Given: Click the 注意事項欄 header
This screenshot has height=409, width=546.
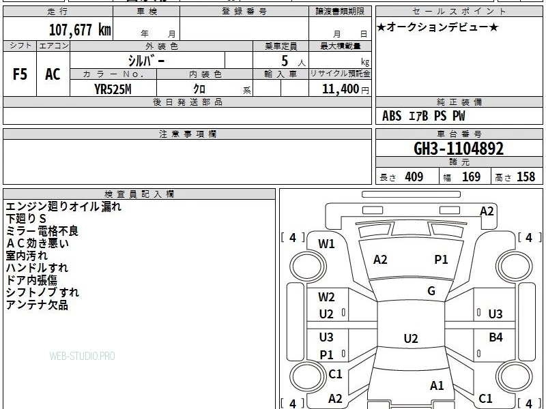Looking at the screenshot, I should (187, 134).
